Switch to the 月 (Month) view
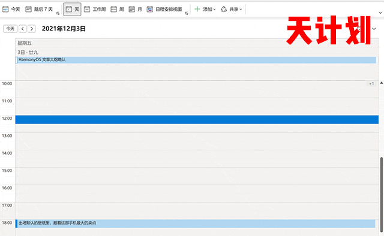 [136, 10]
